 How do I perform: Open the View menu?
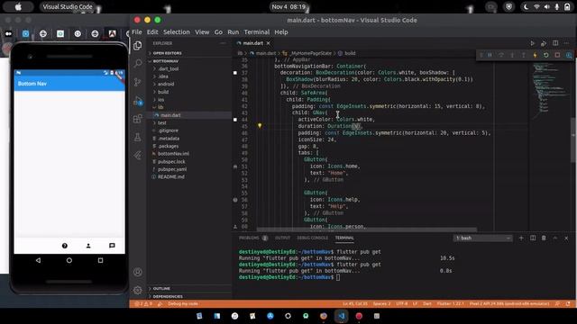(x=202, y=32)
